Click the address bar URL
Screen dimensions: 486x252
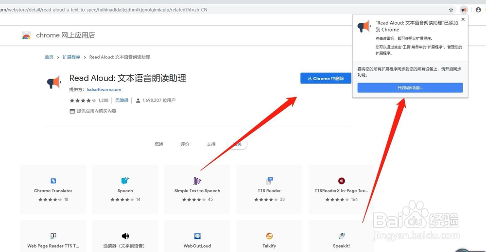tap(104, 10)
